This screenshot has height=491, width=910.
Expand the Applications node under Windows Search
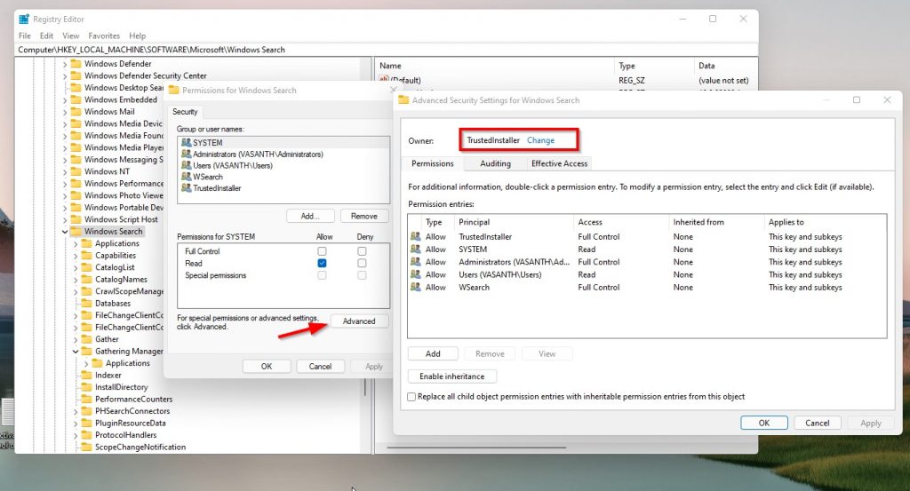[76, 244]
